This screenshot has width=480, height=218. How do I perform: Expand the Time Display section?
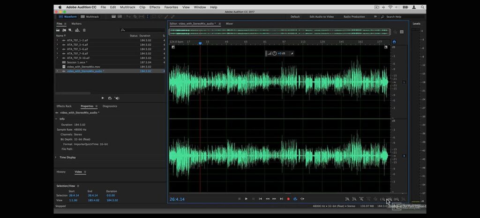click(56, 157)
